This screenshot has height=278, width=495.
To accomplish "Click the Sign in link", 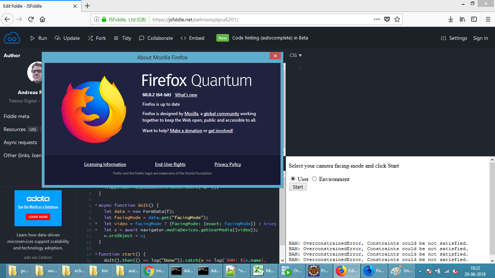I will tap(481, 38).
